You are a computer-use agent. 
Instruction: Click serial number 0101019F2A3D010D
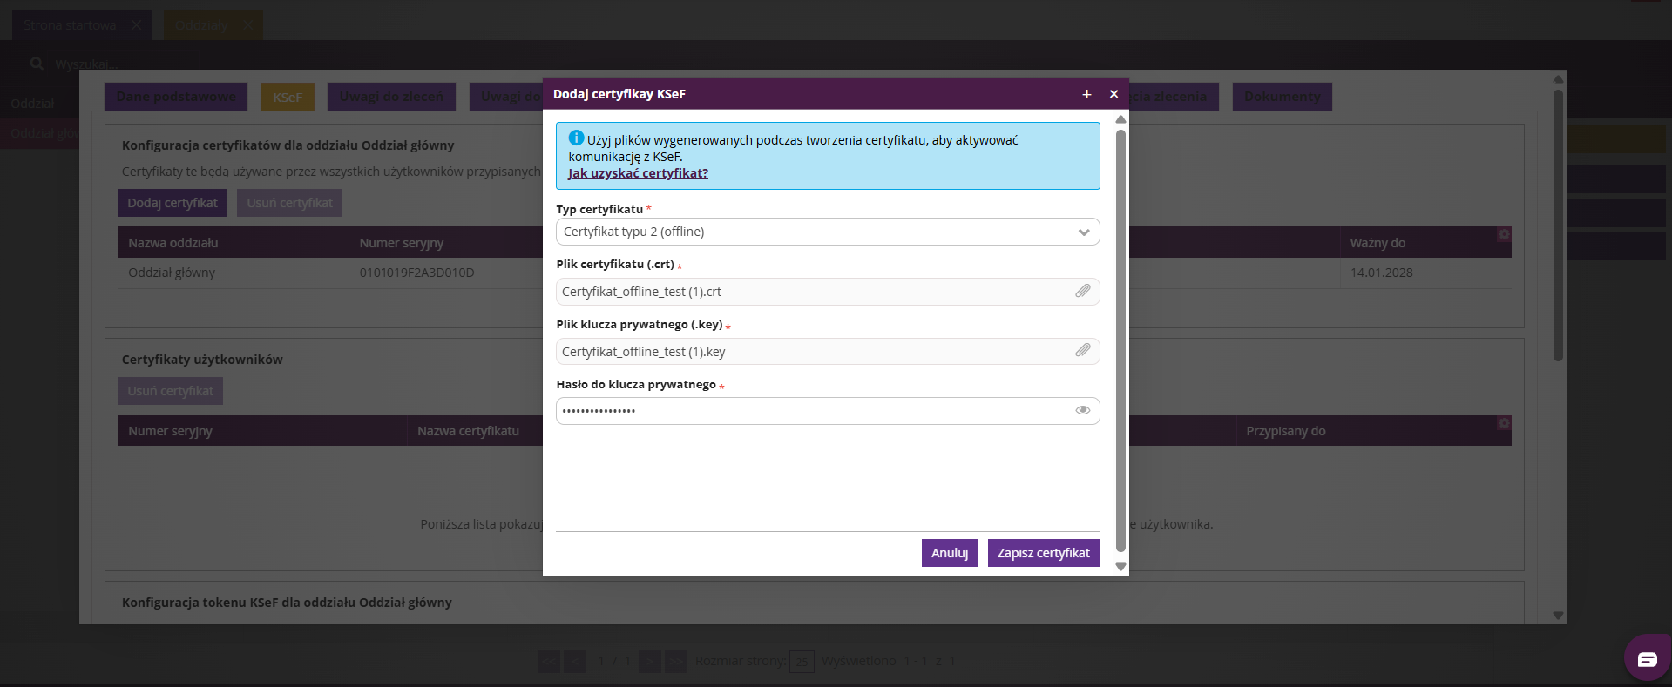tap(416, 273)
